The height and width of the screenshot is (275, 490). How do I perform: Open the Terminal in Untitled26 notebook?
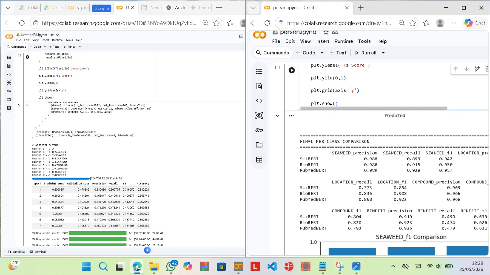(38, 252)
